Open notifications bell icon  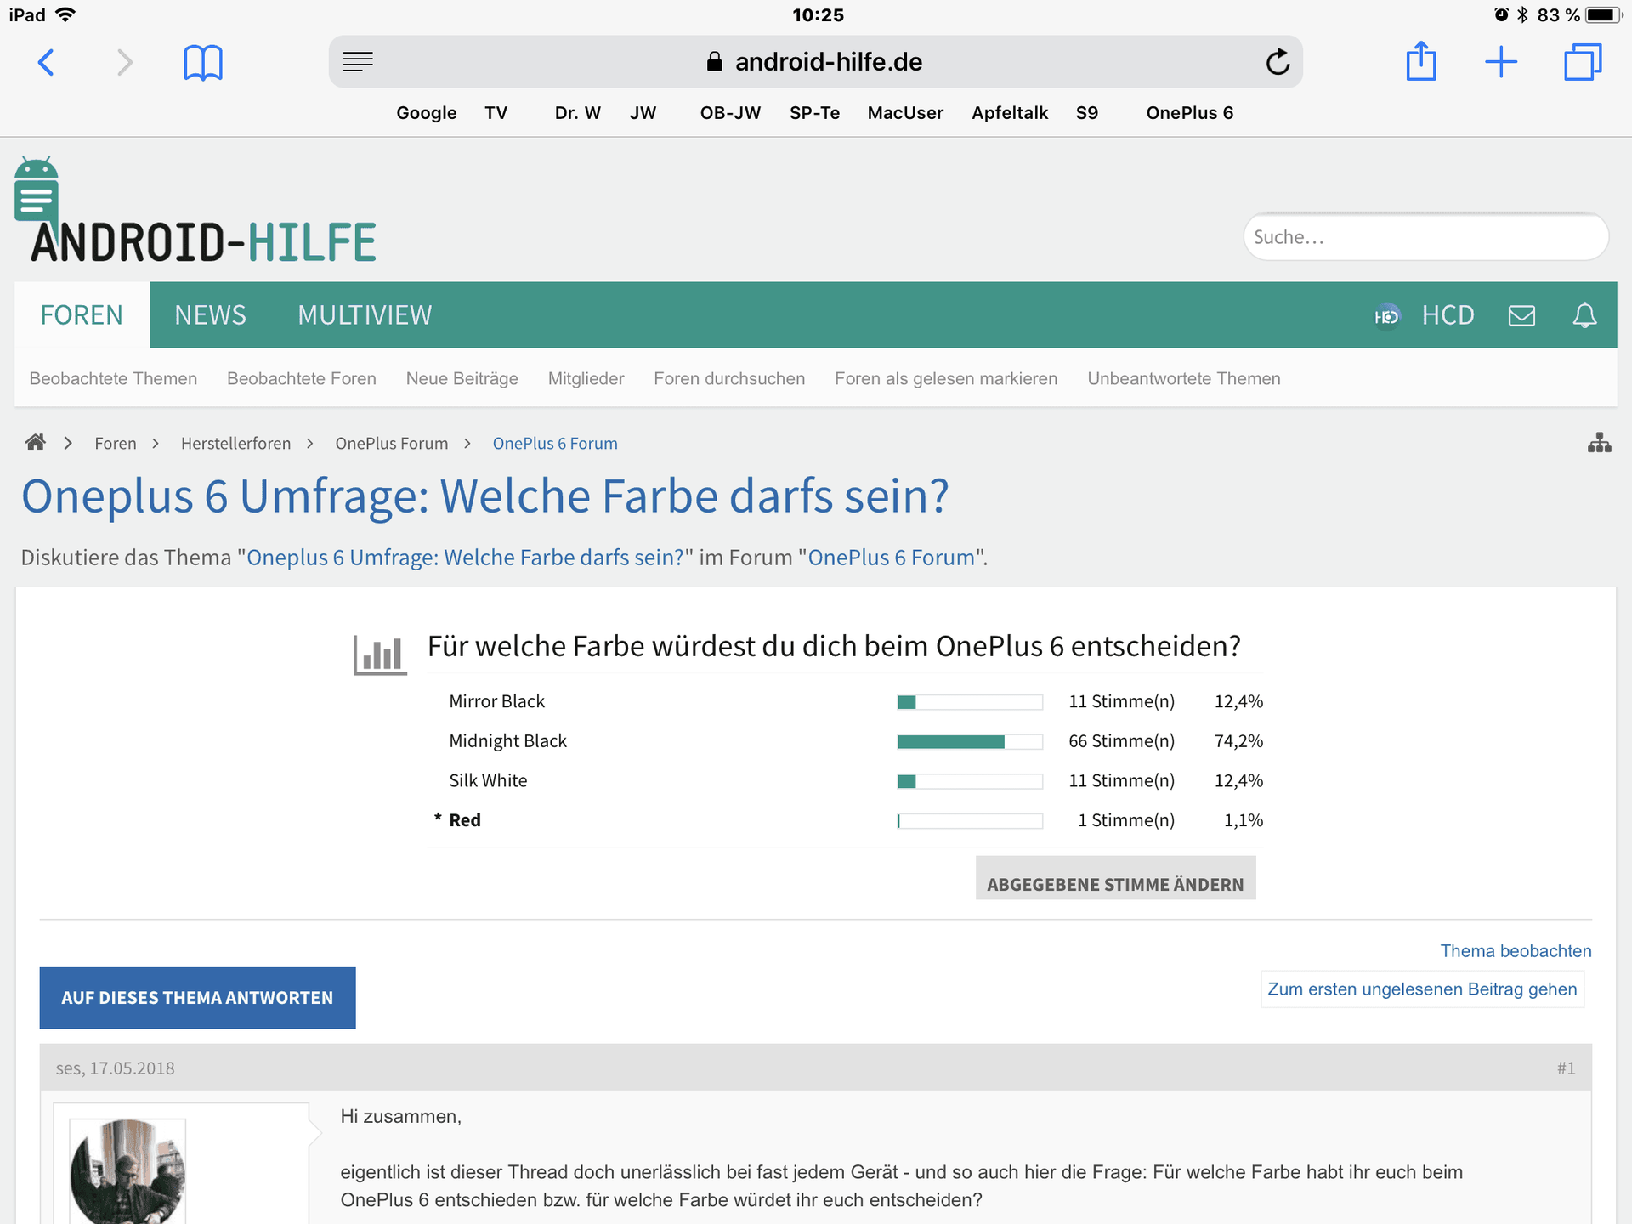(x=1584, y=315)
